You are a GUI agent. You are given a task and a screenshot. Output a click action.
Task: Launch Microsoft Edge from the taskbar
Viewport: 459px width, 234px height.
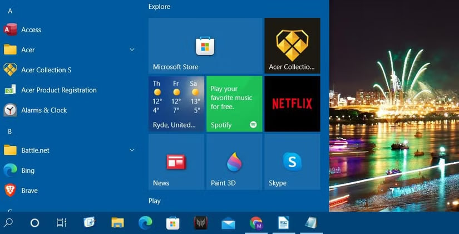145,222
